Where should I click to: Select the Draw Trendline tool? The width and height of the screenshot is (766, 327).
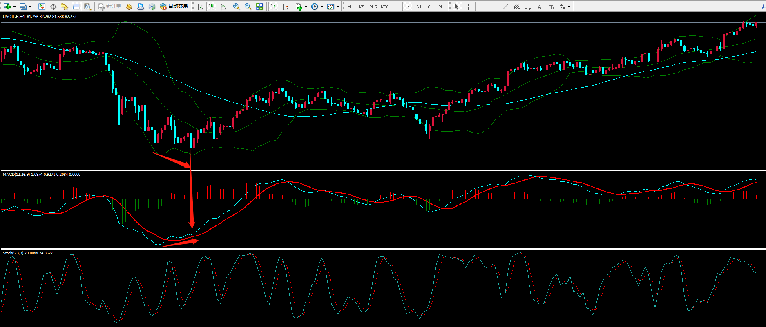(x=505, y=7)
